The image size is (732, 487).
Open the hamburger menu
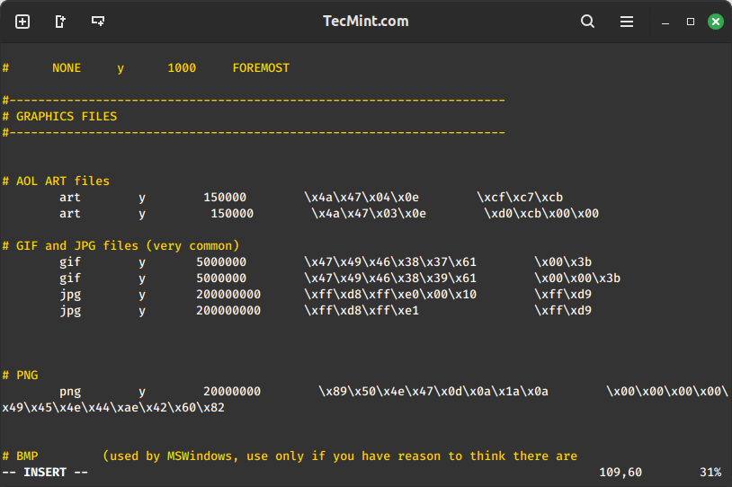627,22
